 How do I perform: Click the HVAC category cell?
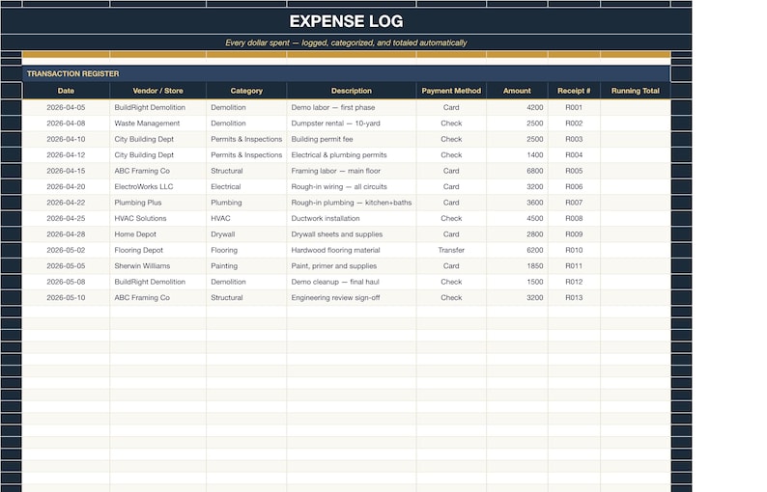click(246, 218)
